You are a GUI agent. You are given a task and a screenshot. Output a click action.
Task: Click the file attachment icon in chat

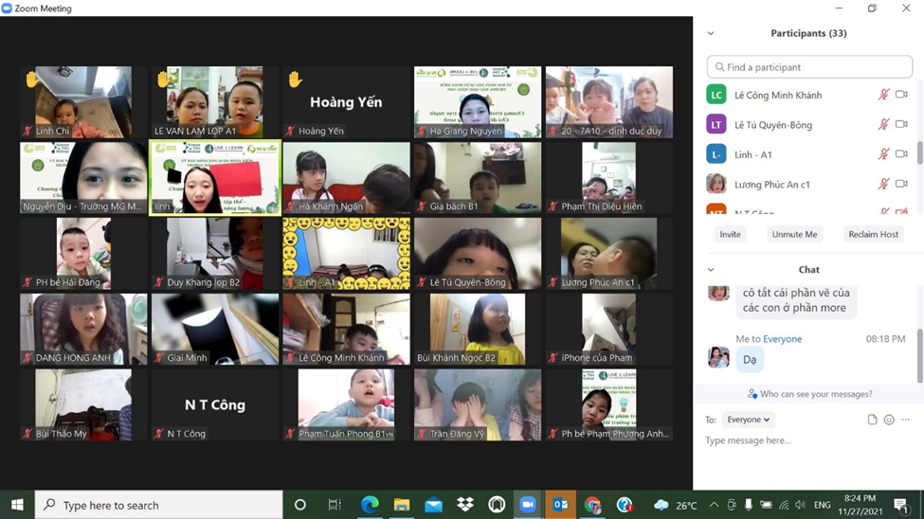click(x=872, y=420)
